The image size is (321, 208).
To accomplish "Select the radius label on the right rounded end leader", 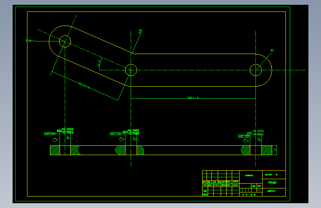I will tap(272, 50).
